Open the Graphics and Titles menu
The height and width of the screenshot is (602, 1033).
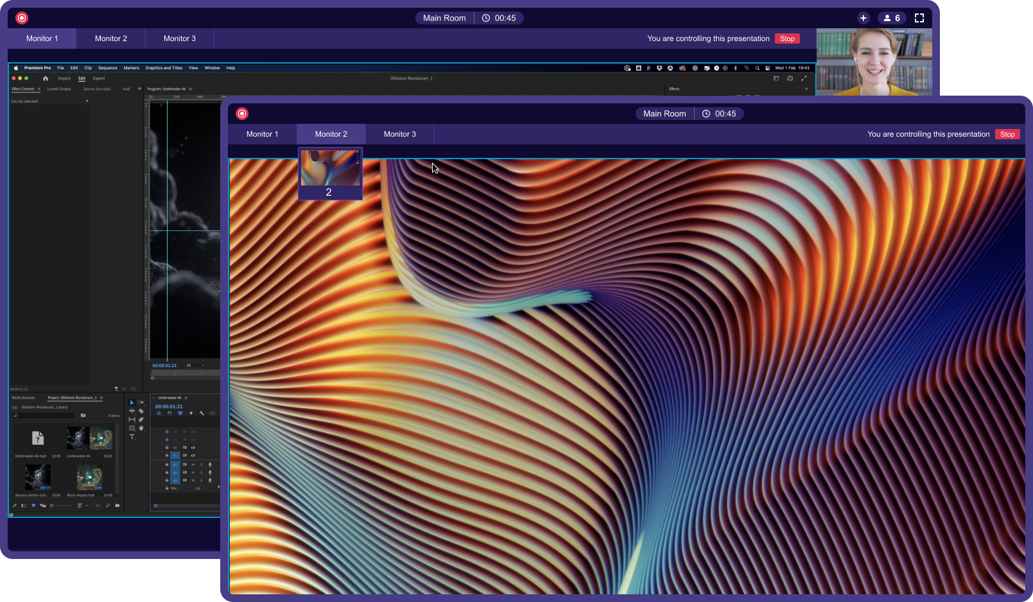pyautogui.click(x=164, y=68)
